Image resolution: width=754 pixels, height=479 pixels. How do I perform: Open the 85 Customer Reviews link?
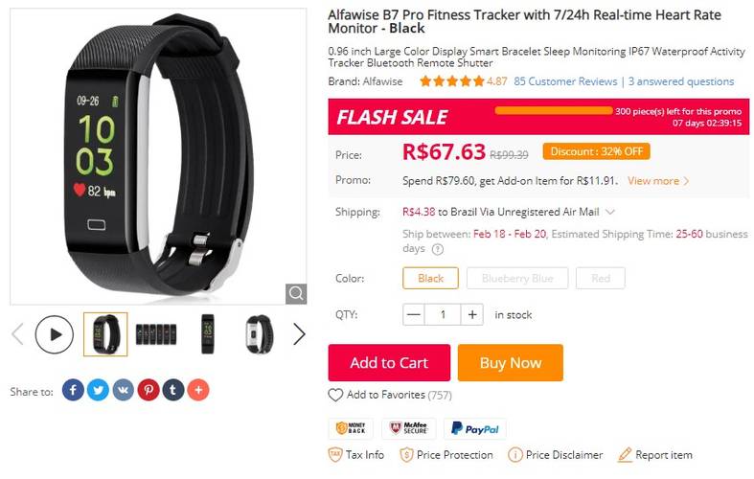pos(565,81)
